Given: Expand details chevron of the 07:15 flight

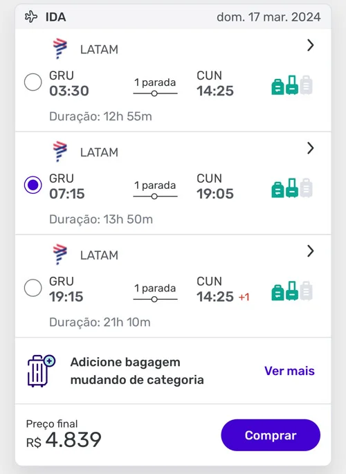Looking at the screenshot, I should tap(310, 148).
